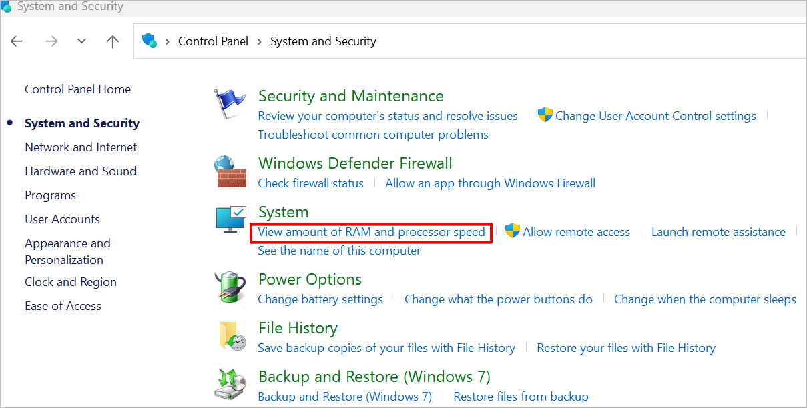807x408 pixels.
Task: Open View amount of RAM and processor speed
Action: point(371,232)
